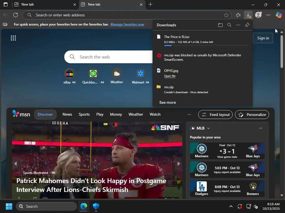Click the browser back arrow

[x=6, y=15]
